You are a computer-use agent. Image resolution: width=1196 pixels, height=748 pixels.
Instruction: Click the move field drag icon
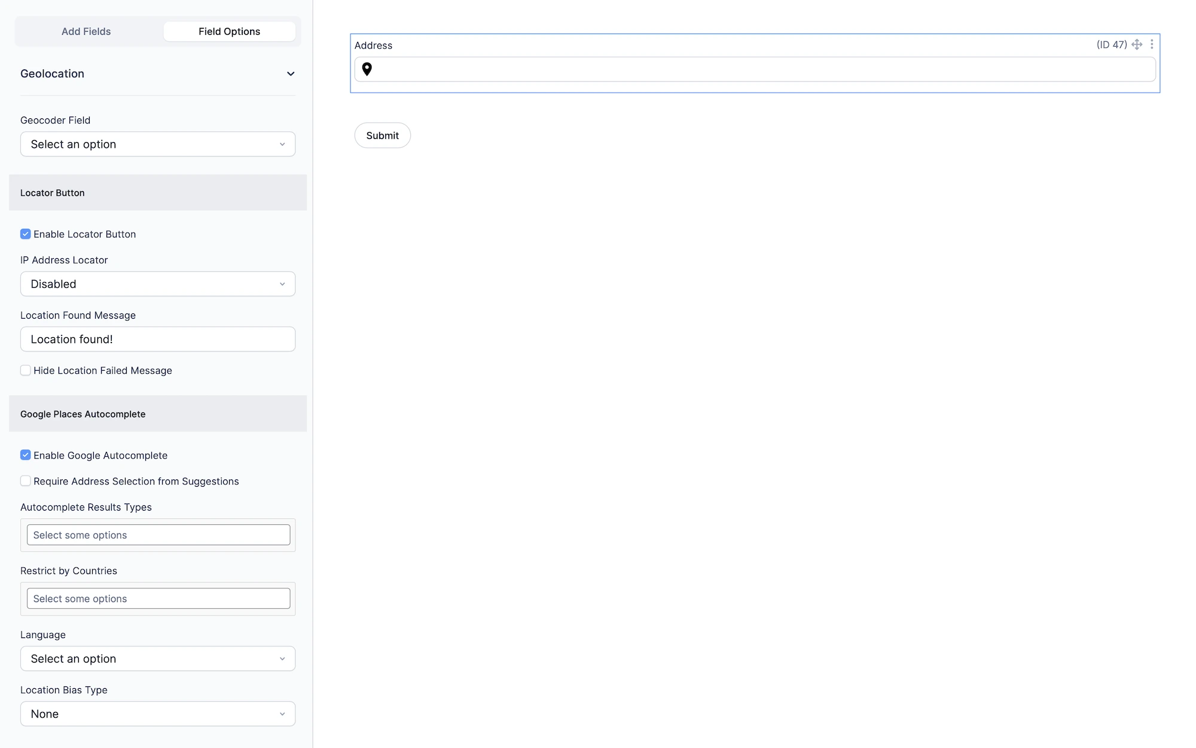click(1137, 45)
